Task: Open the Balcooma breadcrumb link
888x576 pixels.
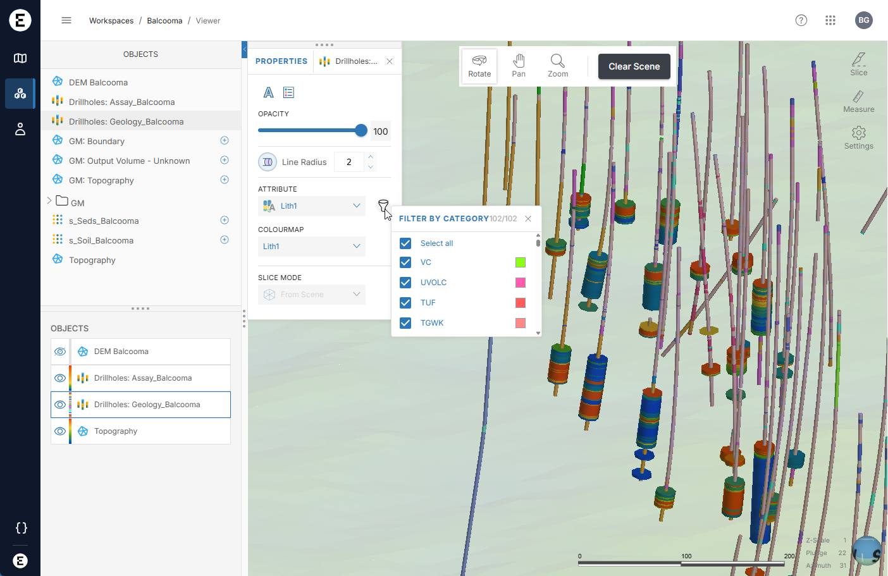Action: pos(164,21)
